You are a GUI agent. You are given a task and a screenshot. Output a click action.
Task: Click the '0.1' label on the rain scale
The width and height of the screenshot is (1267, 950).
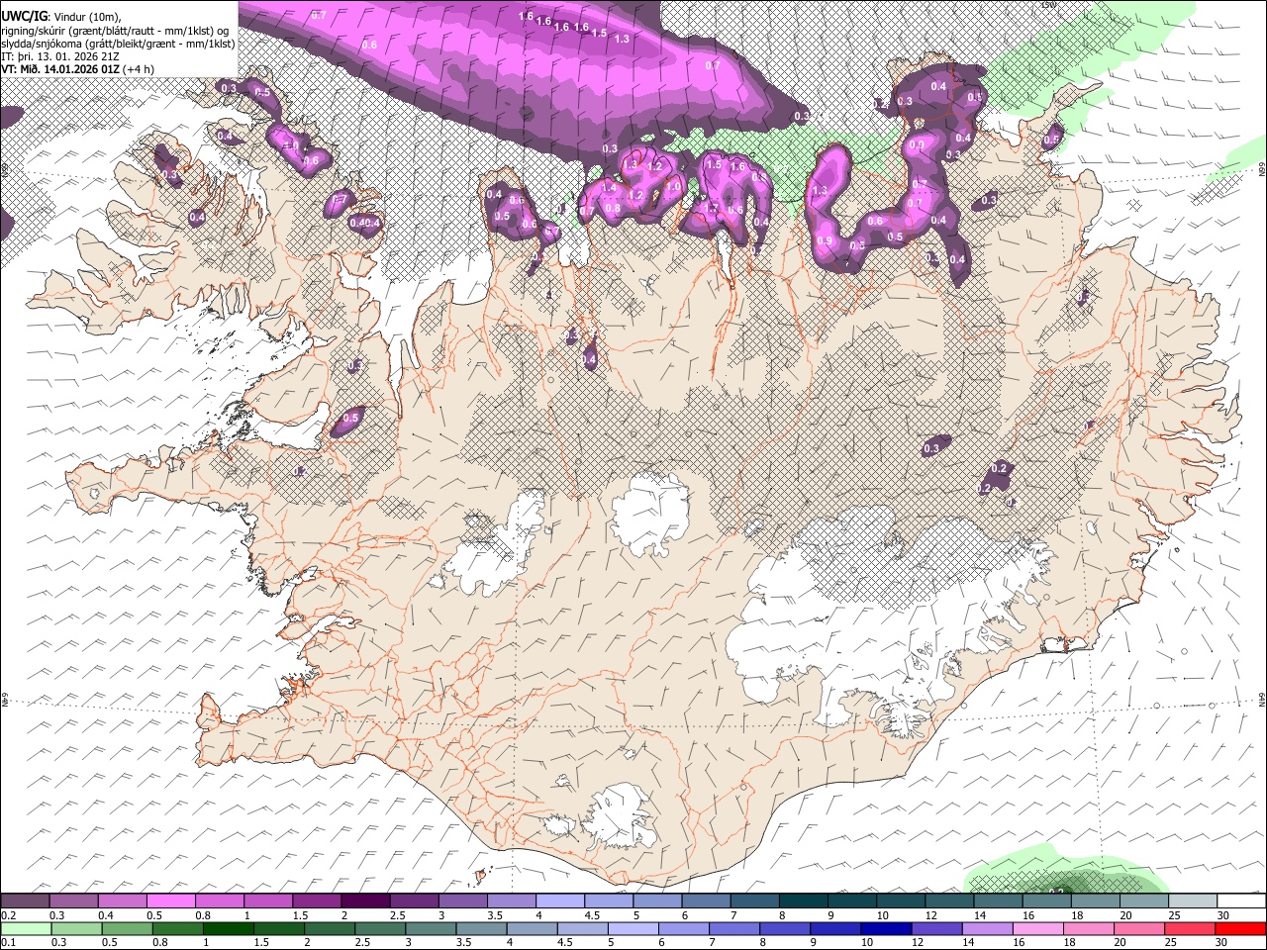click(8, 942)
